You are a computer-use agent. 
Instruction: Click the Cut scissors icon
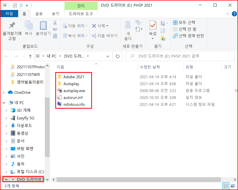[x=55, y=23]
